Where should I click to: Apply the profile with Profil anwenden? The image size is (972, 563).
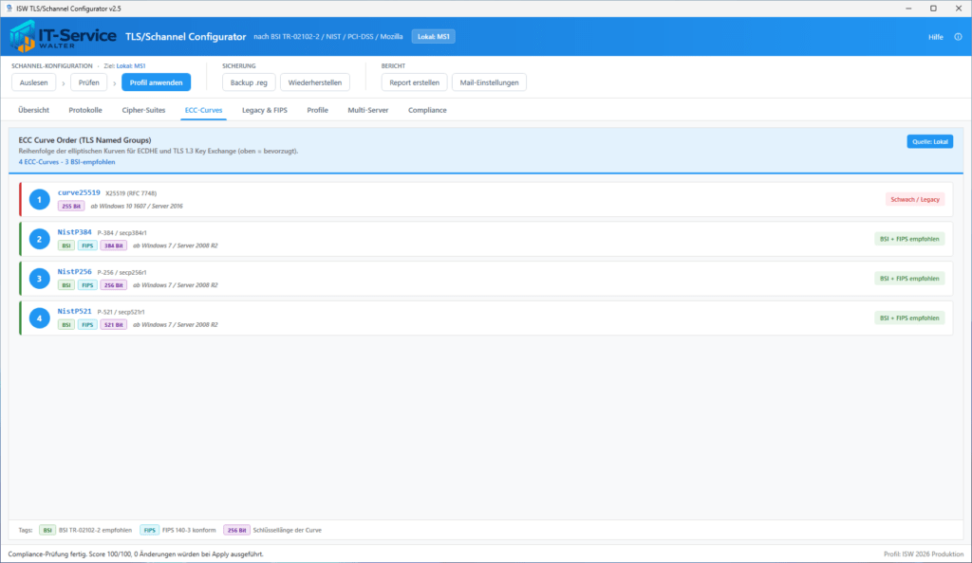157,82
